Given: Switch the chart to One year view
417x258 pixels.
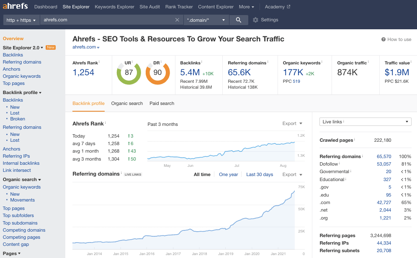Looking at the screenshot, I should pos(228,174).
